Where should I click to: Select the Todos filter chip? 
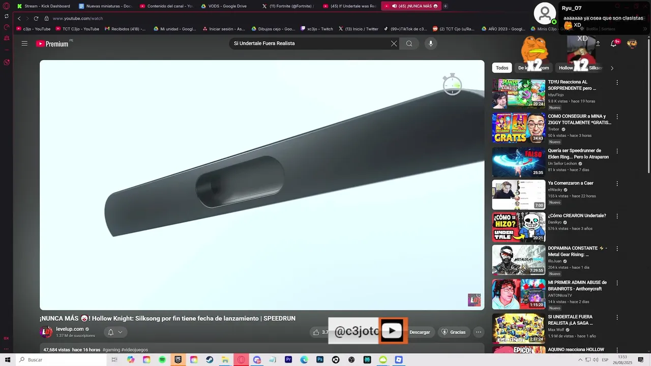pyautogui.click(x=502, y=68)
